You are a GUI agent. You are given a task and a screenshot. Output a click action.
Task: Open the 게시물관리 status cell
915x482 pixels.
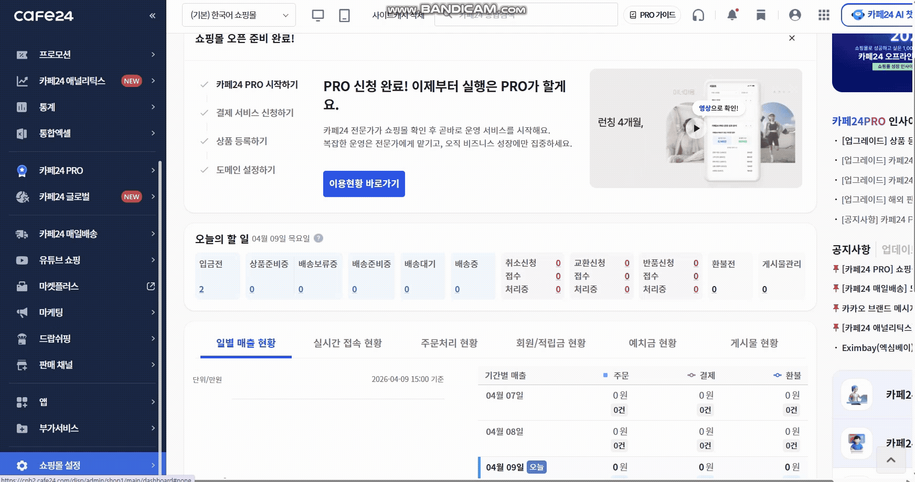tap(782, 276)
